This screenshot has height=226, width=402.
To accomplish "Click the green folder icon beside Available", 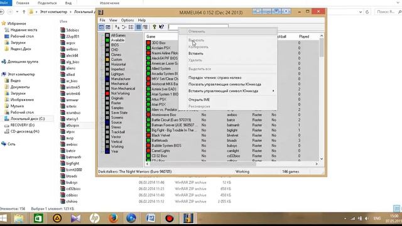I will coord(107,40).
